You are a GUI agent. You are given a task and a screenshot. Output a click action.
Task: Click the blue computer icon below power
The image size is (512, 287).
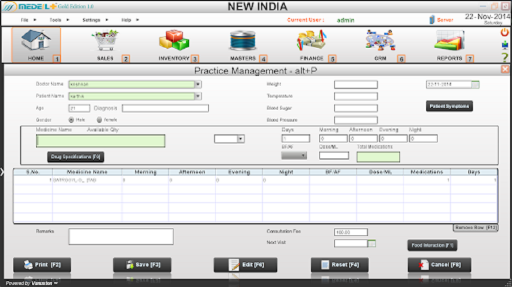pyautogui.click(x=505, y=45)
